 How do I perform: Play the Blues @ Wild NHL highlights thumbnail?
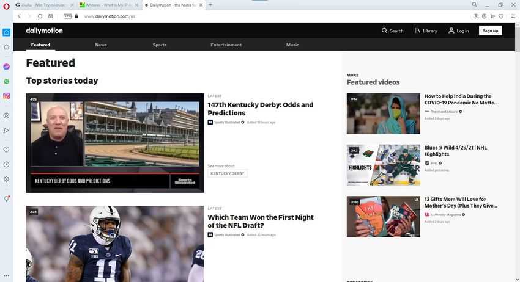click(384, 165)
